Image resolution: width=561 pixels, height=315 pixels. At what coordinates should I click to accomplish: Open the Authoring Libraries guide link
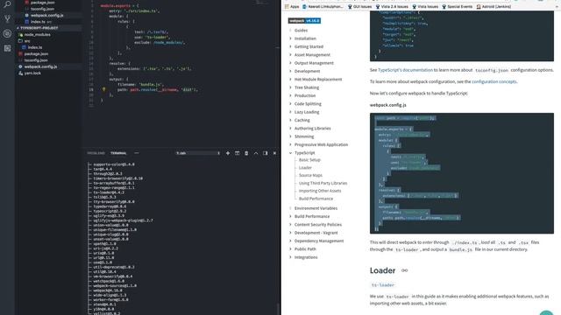click(312, 129)
